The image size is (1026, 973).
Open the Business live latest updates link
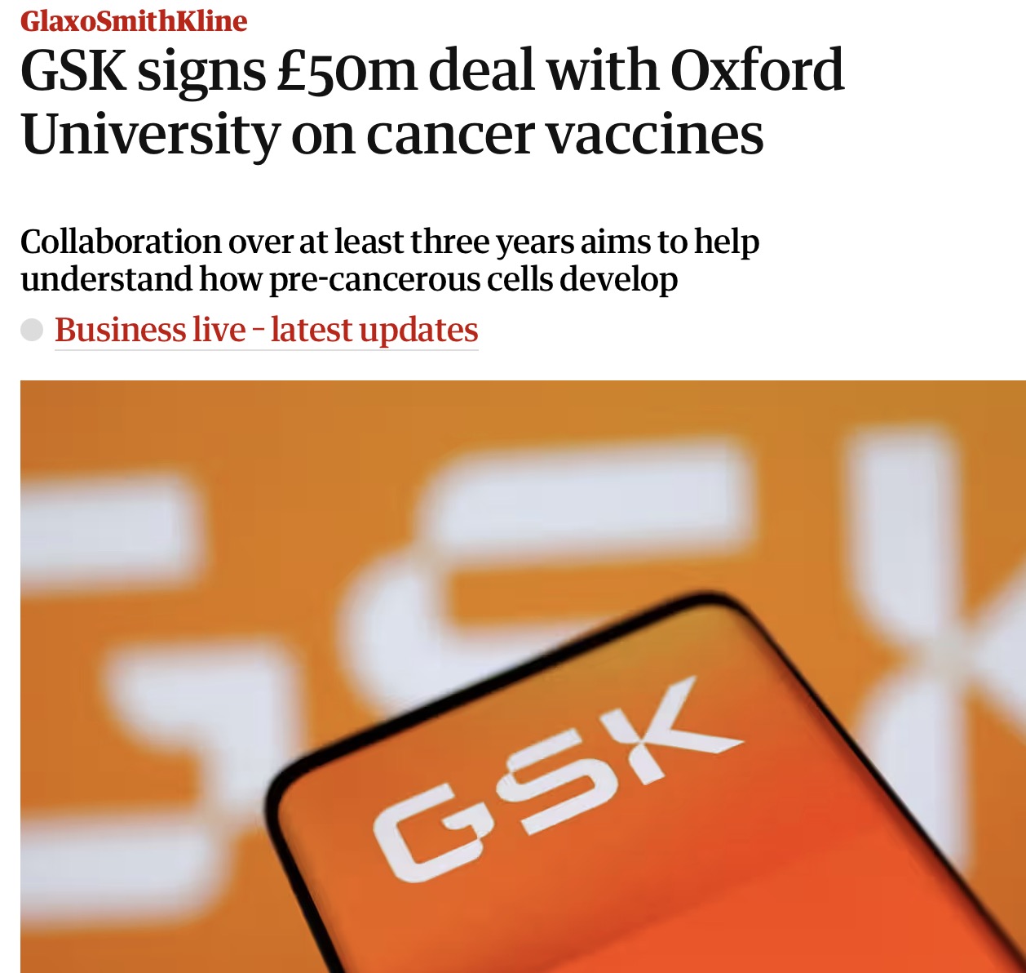click(x=266, y=330)
